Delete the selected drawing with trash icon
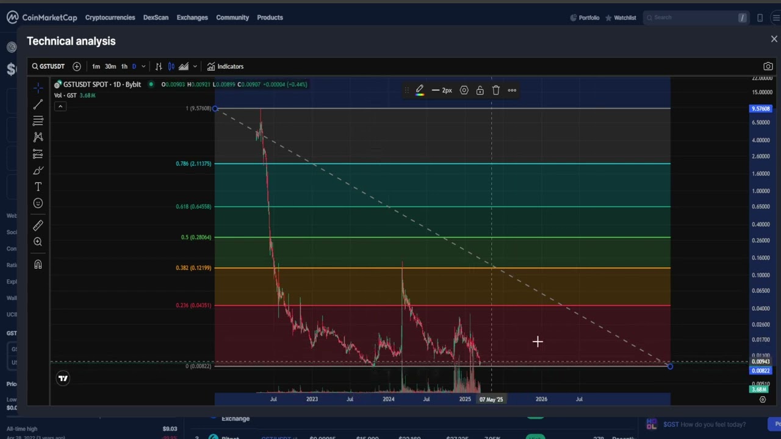781x439 pixels. 496,90
